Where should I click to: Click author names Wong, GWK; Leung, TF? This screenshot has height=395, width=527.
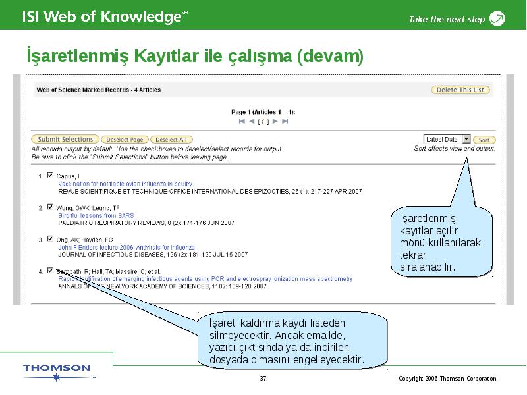(88, 208)
